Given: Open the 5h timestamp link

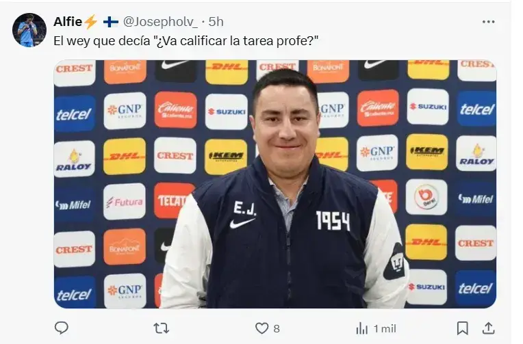Looking at the screenshot, I should [216, 22].
